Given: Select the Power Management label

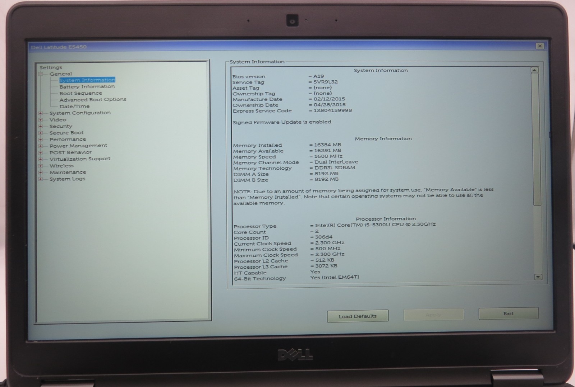Looking at the screenshot, I should click(78, 146).
